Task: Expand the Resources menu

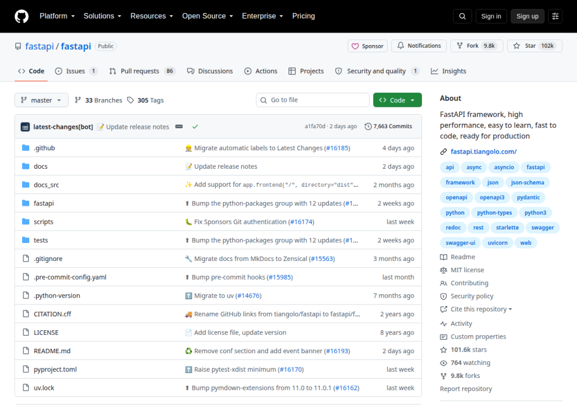Action: (x=152, y=16)
